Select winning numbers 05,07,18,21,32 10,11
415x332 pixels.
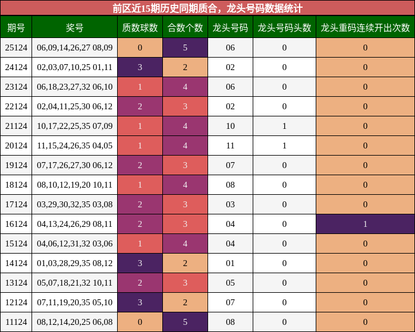pos(75,283)
